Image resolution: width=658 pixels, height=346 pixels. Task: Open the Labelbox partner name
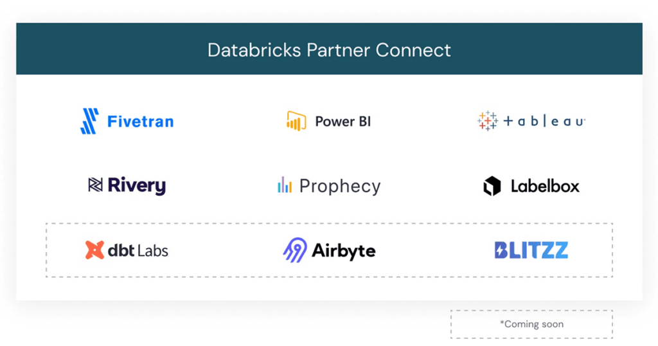click(545, 187)
